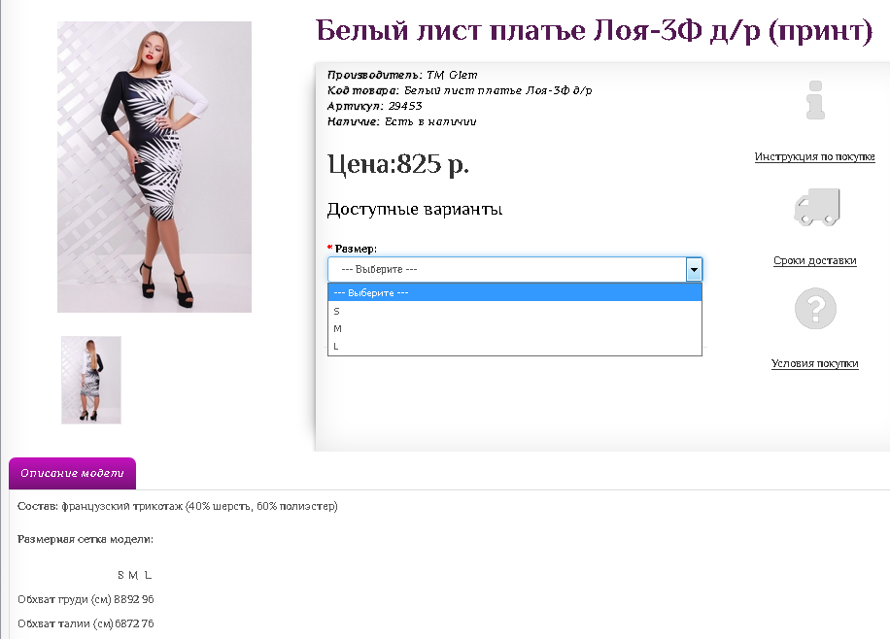Open the main dress product photo
The width and height of the screenshot is (890, 639).
(x=154, y=167)
